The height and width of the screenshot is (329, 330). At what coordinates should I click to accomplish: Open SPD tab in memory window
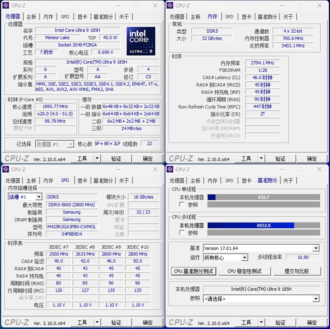coord(229,17)
